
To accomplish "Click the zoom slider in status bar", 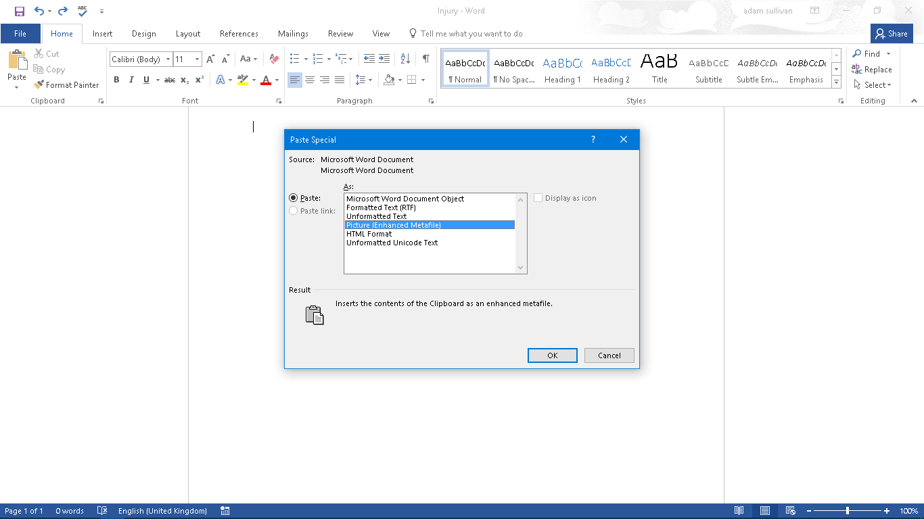I will (x=847, y=511).
